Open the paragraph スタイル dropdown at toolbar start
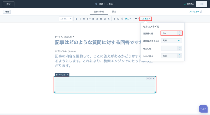This screenshot has height=115, width=210. point(66,19)
